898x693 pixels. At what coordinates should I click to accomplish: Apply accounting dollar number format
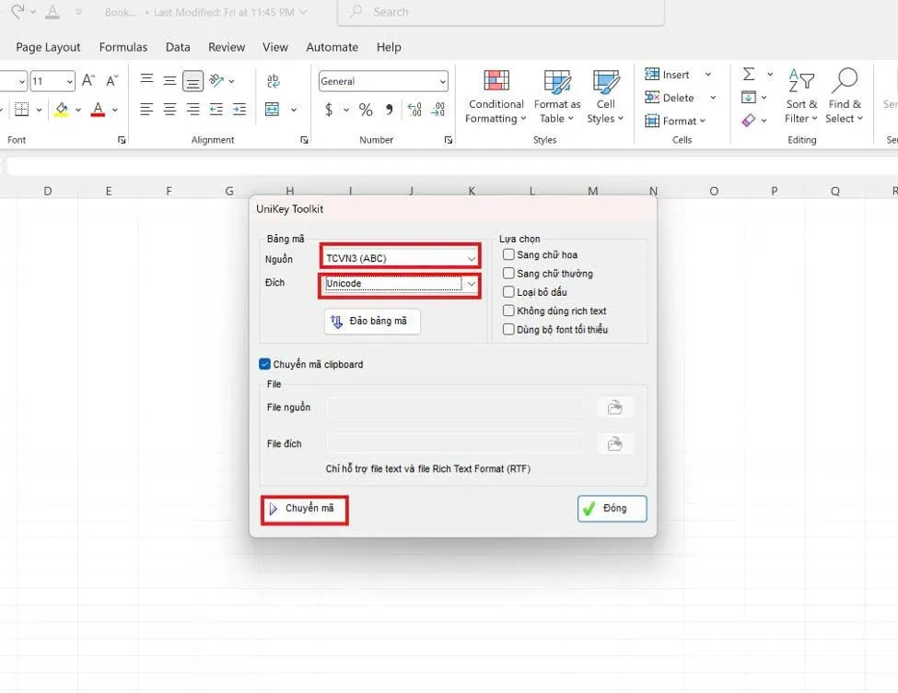coord(329,109)
